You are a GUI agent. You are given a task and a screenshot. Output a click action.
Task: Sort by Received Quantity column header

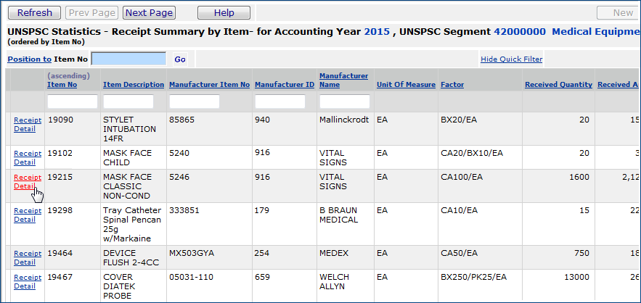558,85
